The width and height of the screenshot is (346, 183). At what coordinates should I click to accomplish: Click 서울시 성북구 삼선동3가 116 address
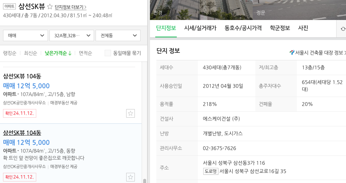tap(234, 163)
